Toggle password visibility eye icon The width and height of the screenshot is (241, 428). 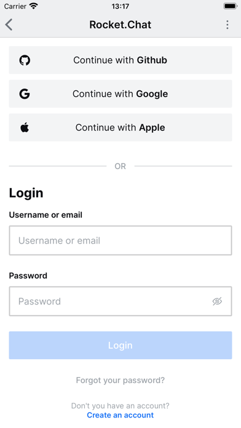click(x=217, y=301)
